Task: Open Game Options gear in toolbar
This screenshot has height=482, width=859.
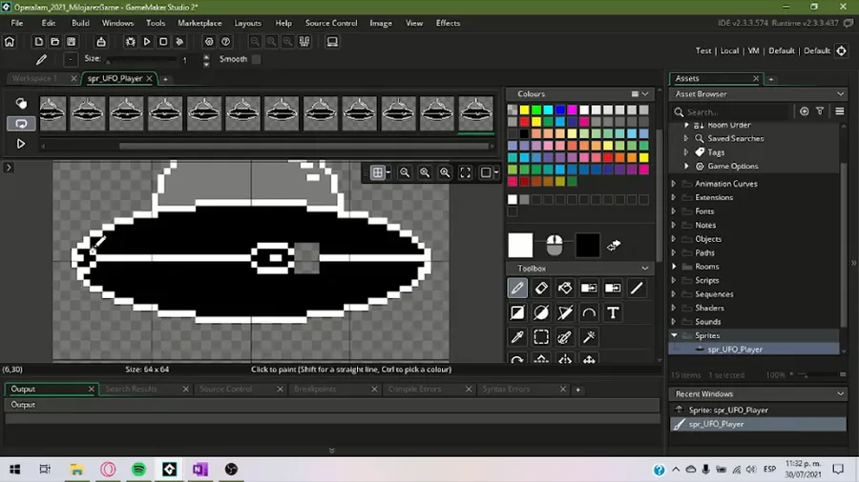Action: tap(209, 42)
